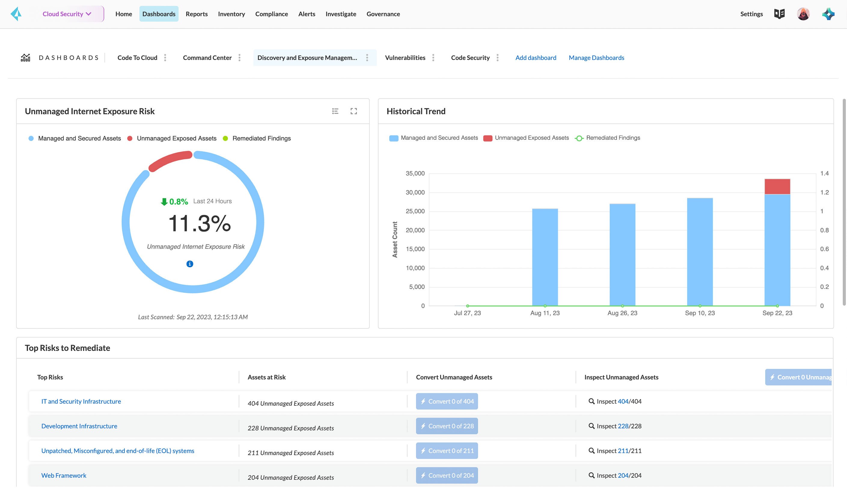The height and width of the screenshot is (494, 847).
Task: Open the Compliance menu
Action: point(271,14)
